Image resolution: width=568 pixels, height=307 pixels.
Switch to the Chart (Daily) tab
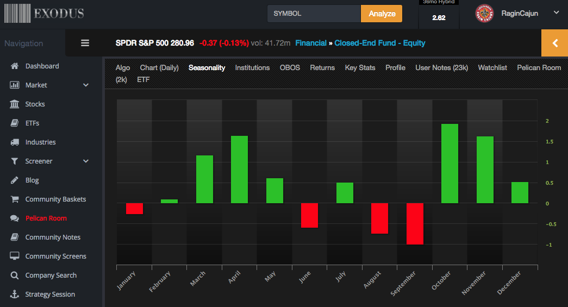point(159,68)
